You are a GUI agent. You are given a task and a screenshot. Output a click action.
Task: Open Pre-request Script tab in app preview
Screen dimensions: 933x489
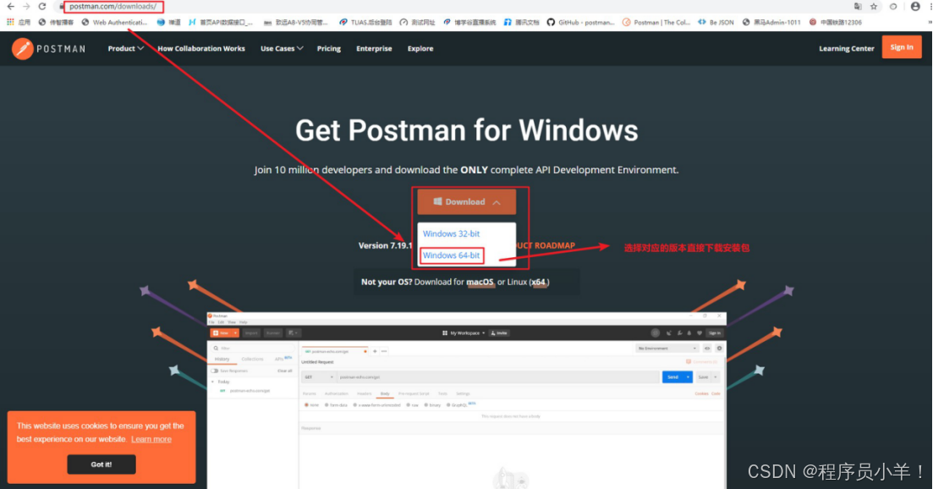tap(414, 393)
